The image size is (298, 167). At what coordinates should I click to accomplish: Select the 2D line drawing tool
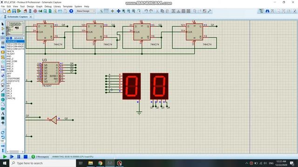pos(3,90)
